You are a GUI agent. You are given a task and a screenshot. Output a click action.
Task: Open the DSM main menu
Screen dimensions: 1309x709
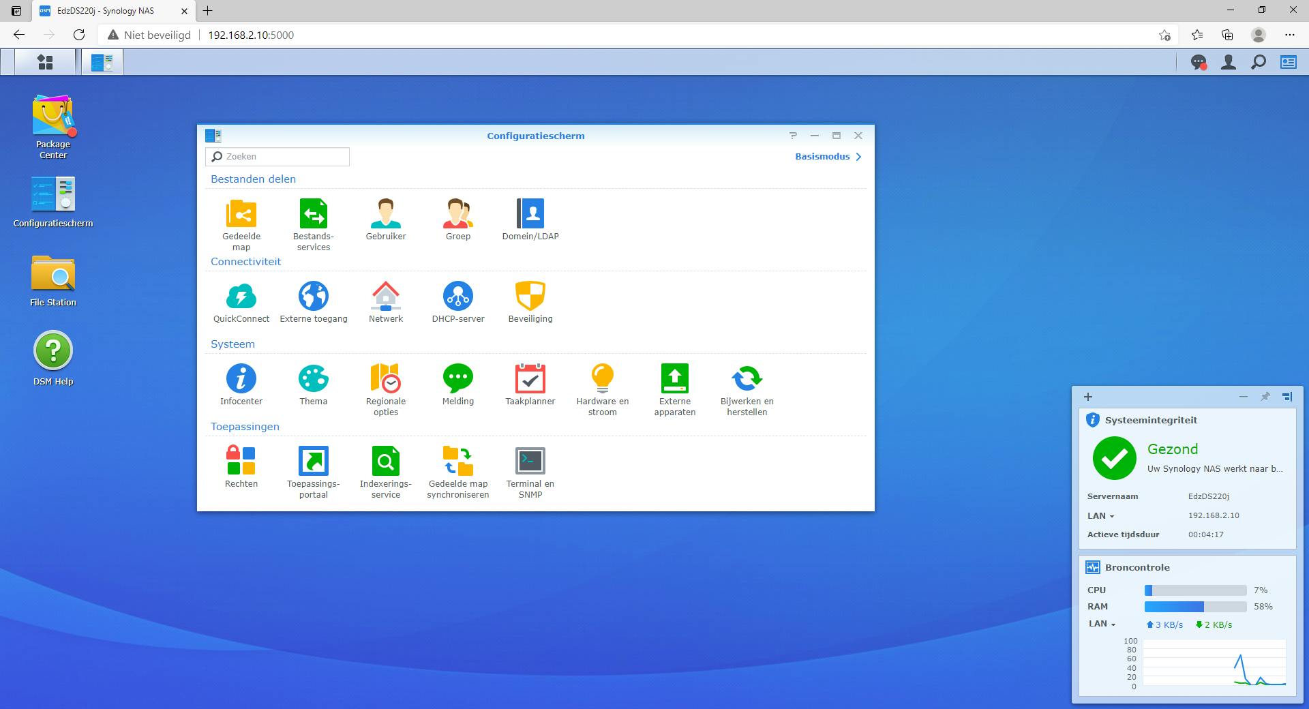click(x=45, y=62)
